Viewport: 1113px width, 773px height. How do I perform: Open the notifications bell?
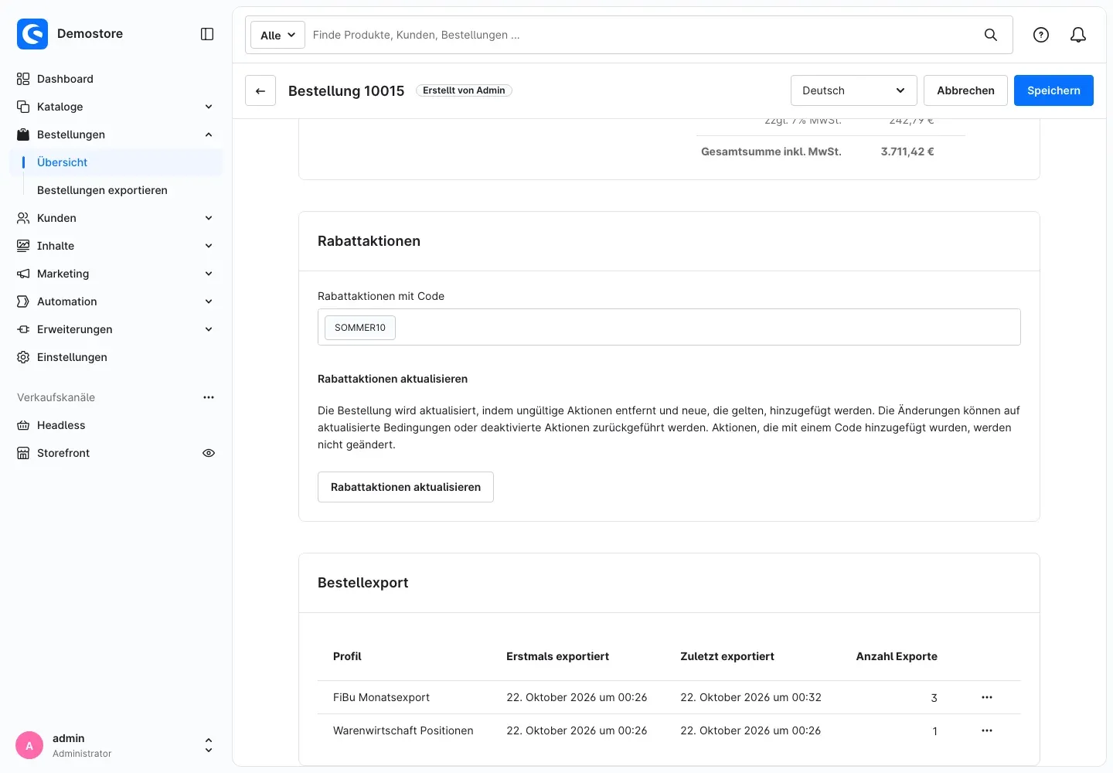[x=1078, y=35]
